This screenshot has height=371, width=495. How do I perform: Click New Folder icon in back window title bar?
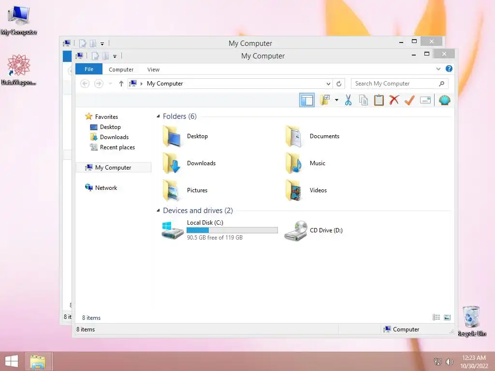click(93, 43)
